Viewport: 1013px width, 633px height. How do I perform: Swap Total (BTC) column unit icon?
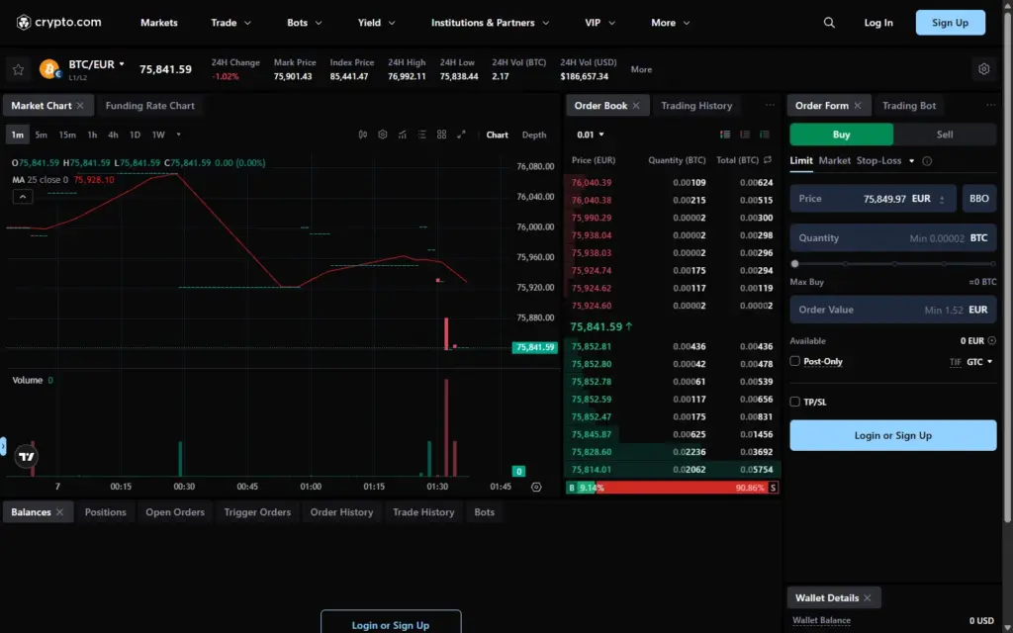coord(768,159)
